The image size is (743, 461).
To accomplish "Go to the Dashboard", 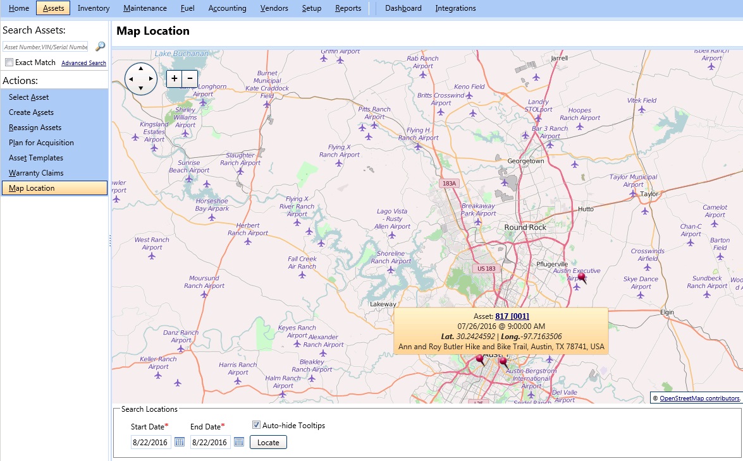I will [x=403, y=8].
